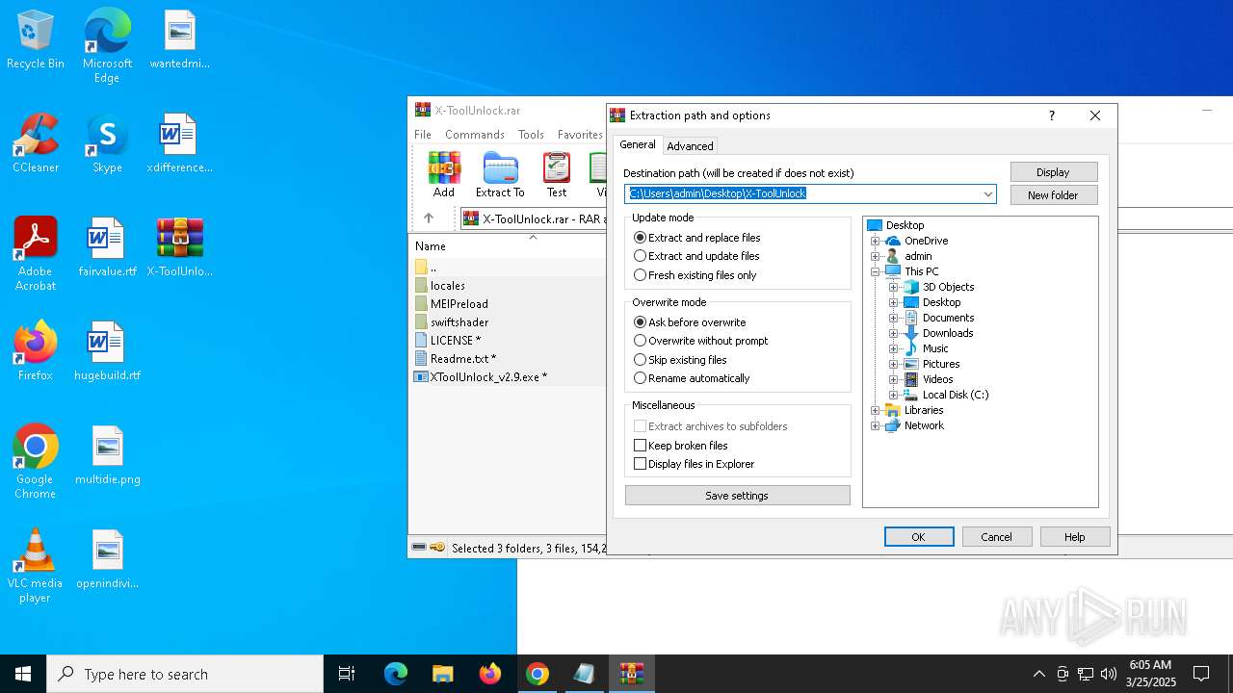The width and height of the screenshot is (1233, 693).
Task: Select Skip existing files option
Action: 680,360
